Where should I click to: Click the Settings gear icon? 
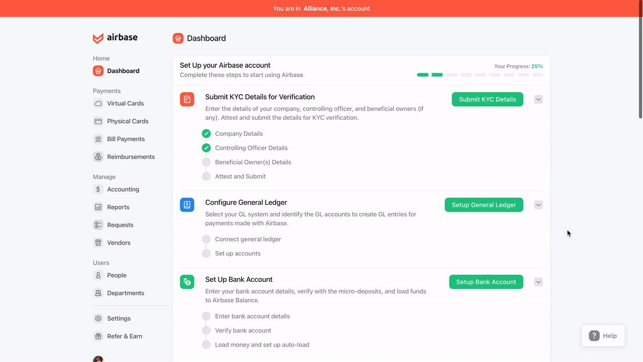click(98, 318)
